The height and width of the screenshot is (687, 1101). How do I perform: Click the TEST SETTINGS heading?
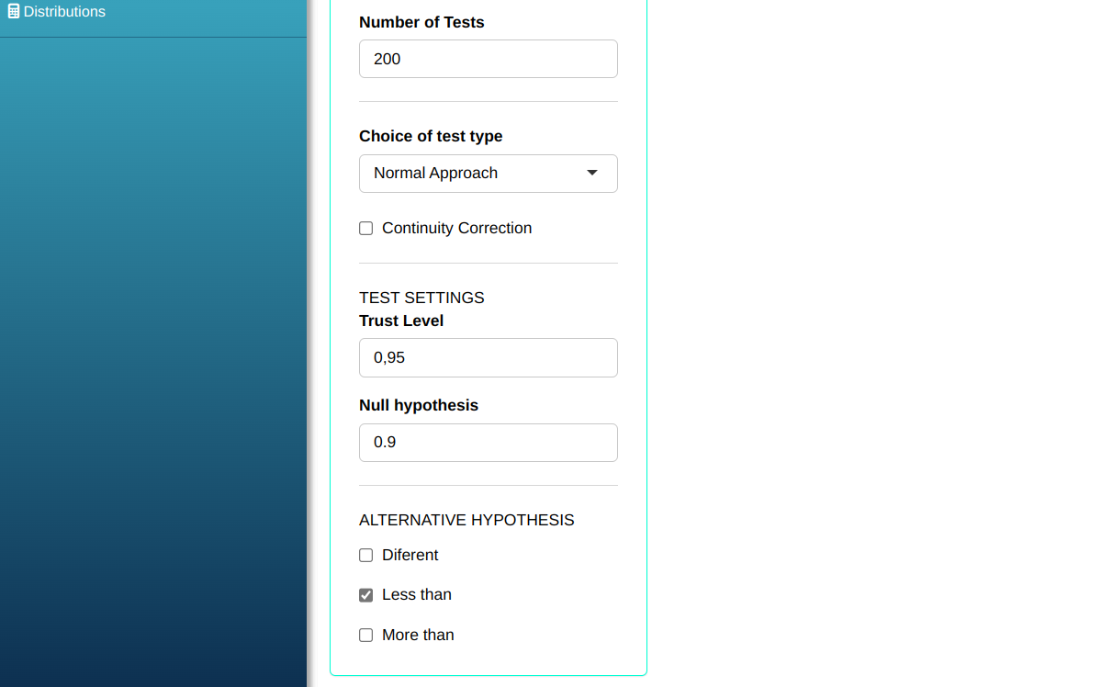click(421, 298)
